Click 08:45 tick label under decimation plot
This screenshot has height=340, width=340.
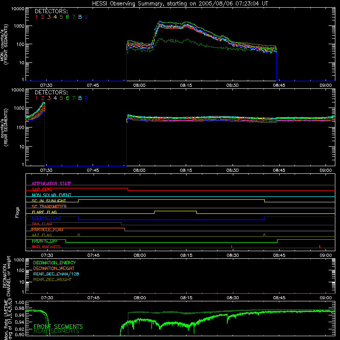279,298
